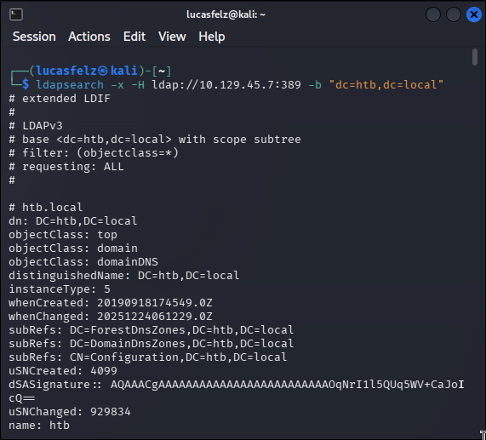Click the uSNChanged: 929834 line

[70, 412]
